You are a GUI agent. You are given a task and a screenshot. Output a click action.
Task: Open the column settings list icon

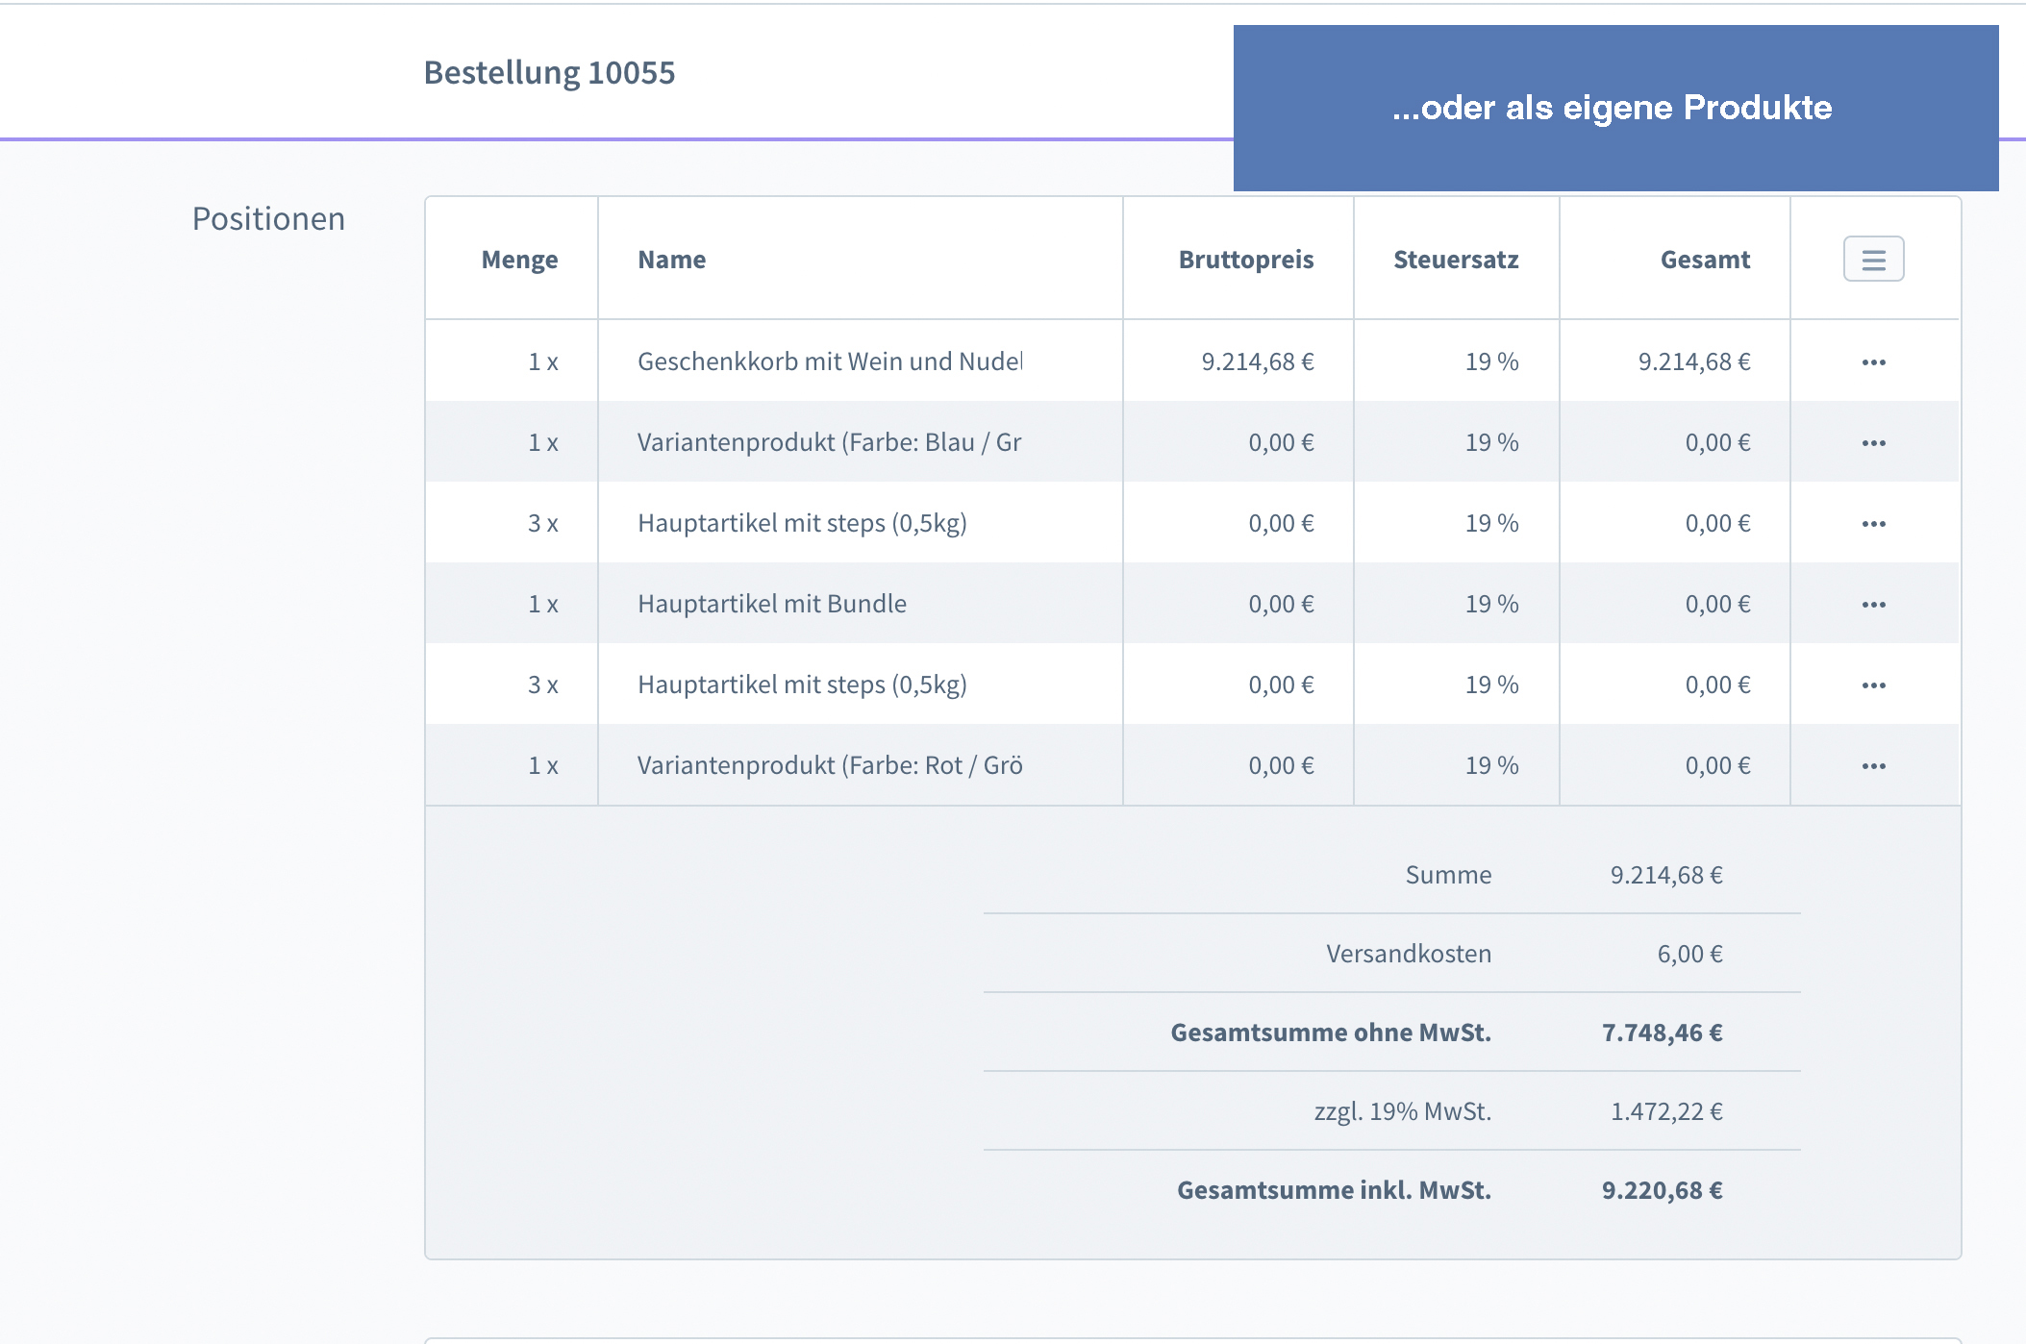click(1873, 260)
